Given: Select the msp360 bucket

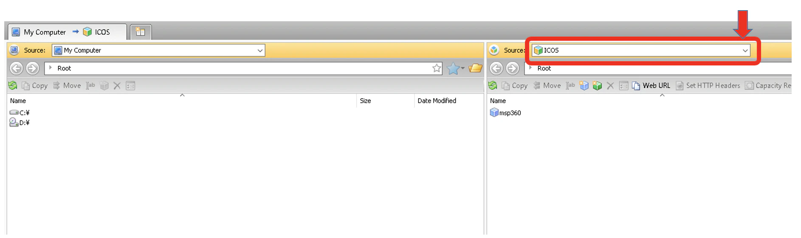Looking at the screenshot, I should pyautogui.click(x=505, y=113).
